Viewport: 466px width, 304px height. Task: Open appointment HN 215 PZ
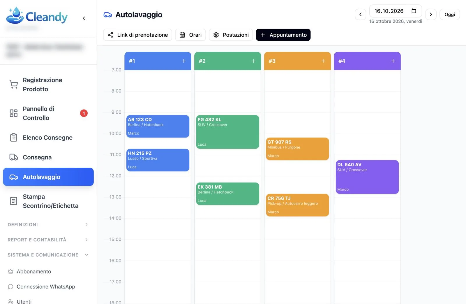pyautogui.click(x=158, y=160)
